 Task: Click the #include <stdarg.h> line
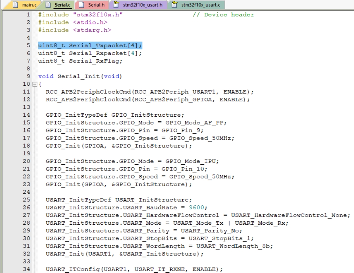pos(75,30)
